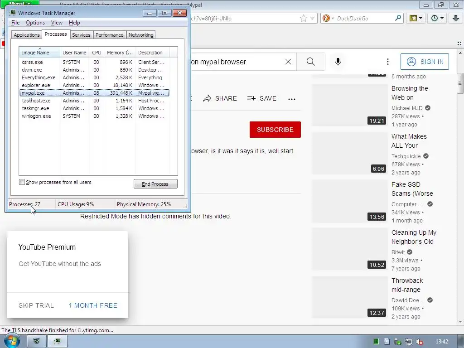Expand history button dropdown arrow

pyautogui.click(x=442, y=18)
